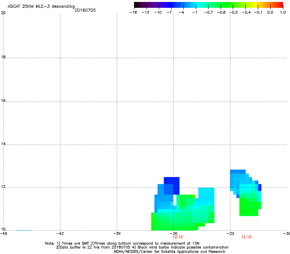Click the colorbar label -1
Image resolution: width=290 pixels, height=254 pixels.
click(194, 13)
